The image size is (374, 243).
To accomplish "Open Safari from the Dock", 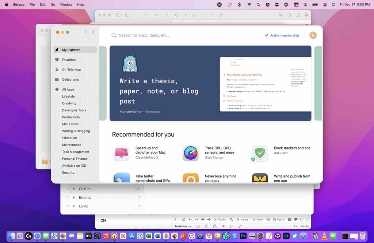I will (x=37, y=236).
